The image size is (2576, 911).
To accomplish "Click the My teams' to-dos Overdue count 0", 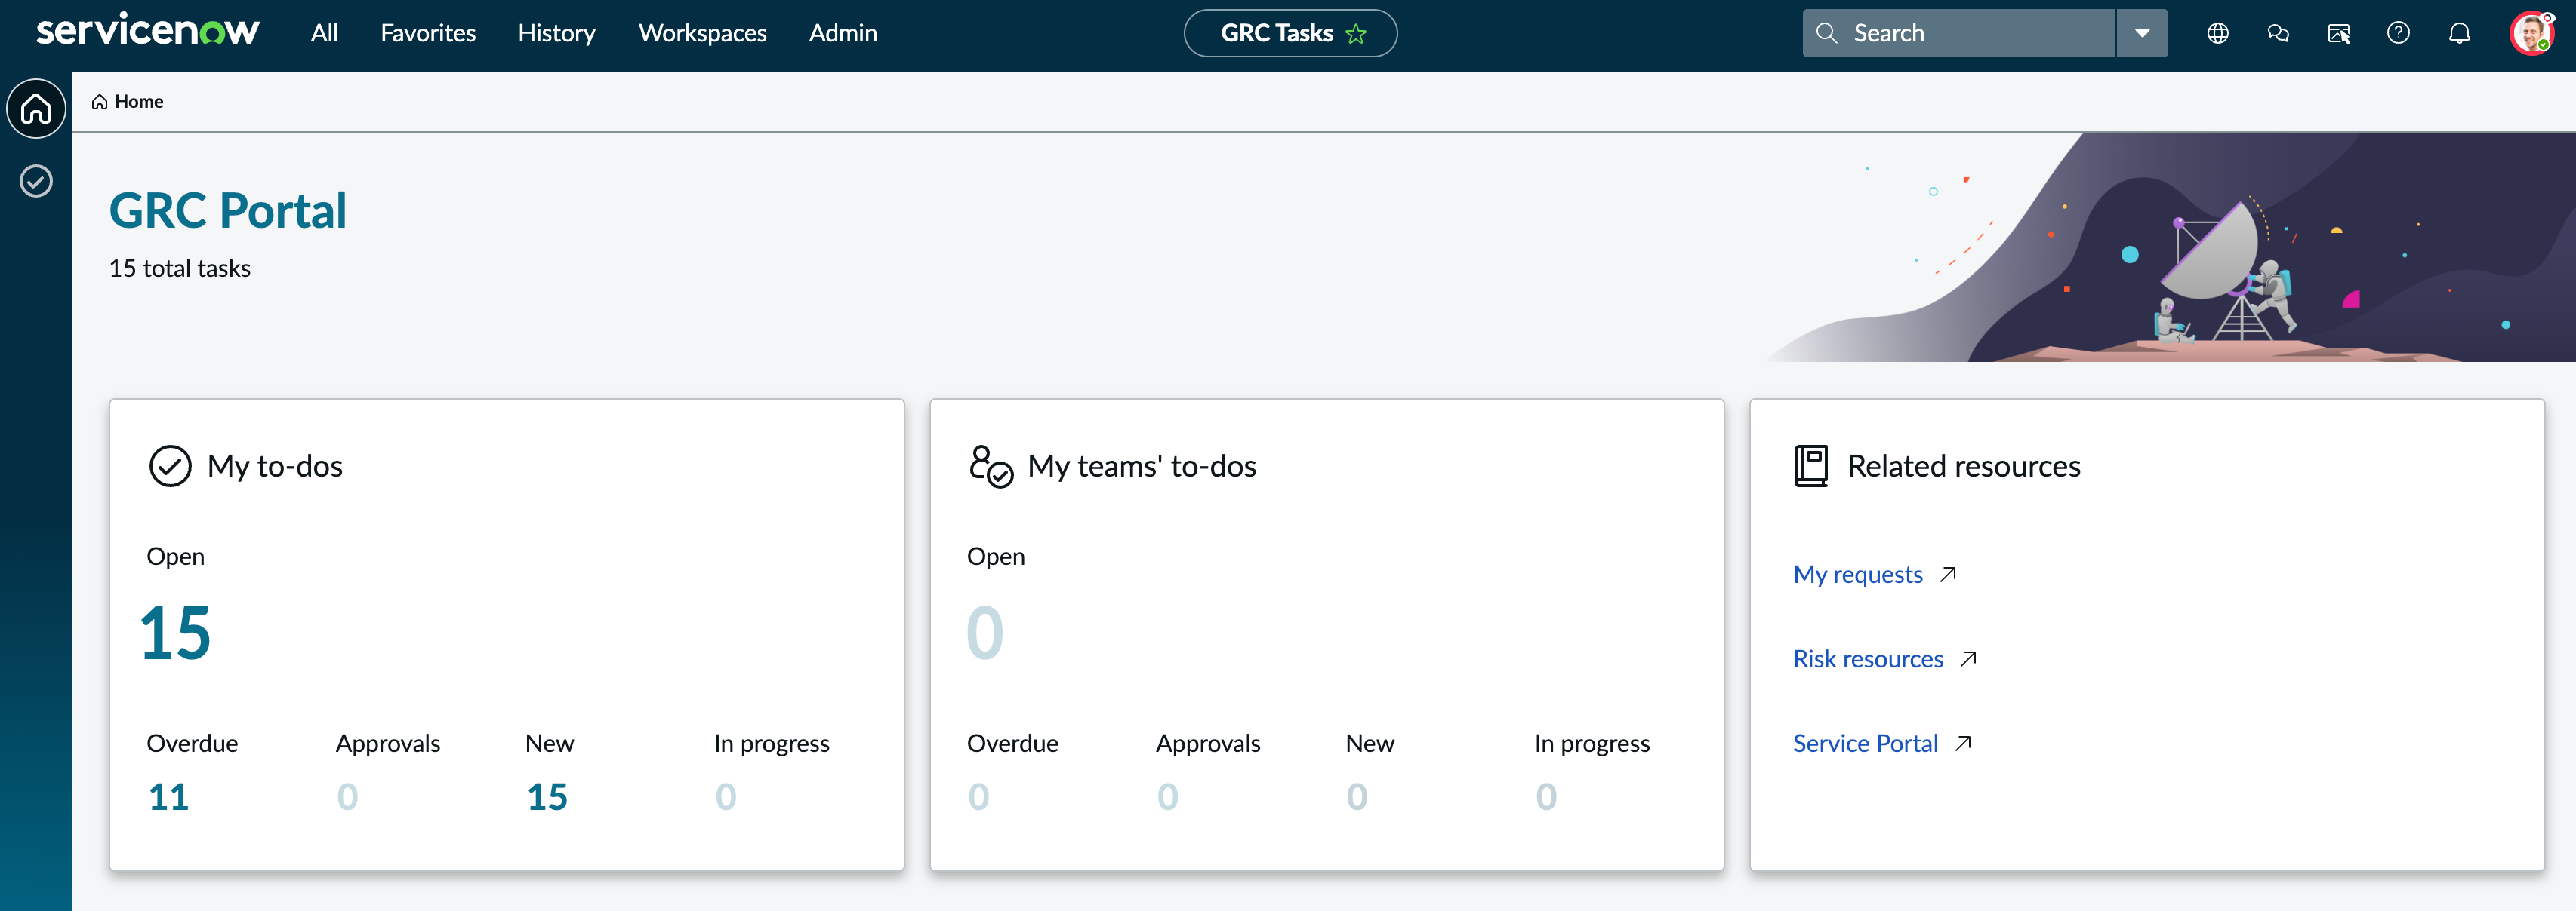I will [979, 796].
